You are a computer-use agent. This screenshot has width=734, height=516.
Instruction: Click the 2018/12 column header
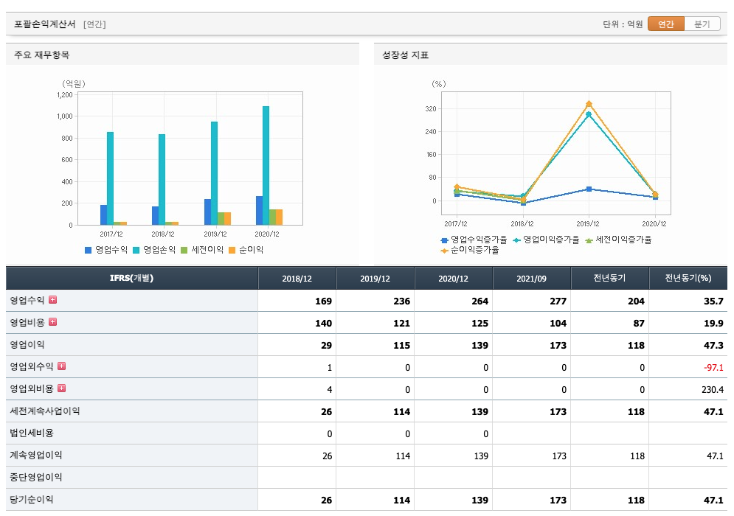pos(297,279)
